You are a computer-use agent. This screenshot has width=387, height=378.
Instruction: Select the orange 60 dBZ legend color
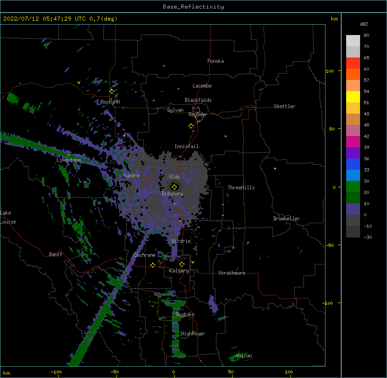[x=353, y=74]
